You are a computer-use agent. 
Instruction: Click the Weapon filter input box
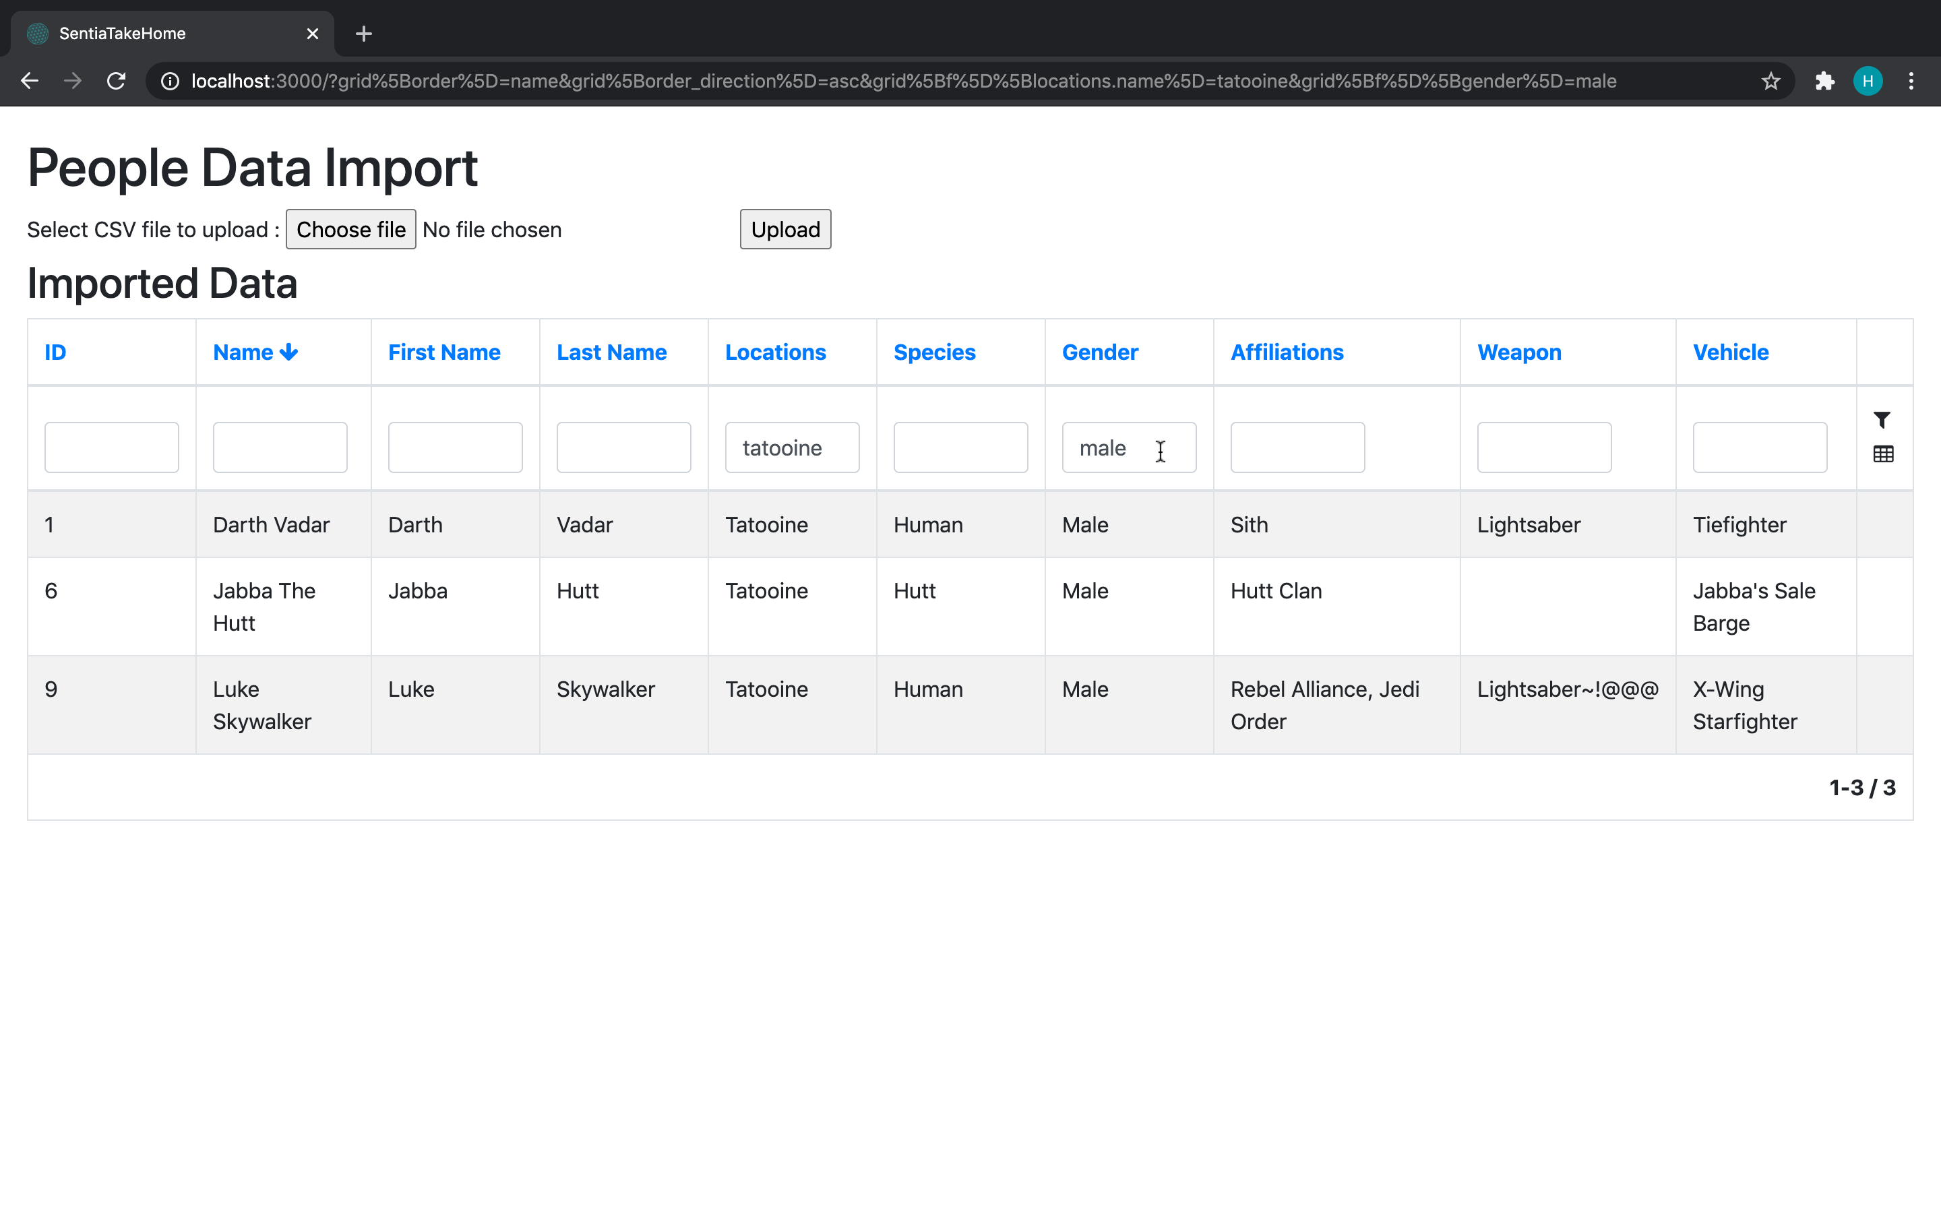[1543, 447]
